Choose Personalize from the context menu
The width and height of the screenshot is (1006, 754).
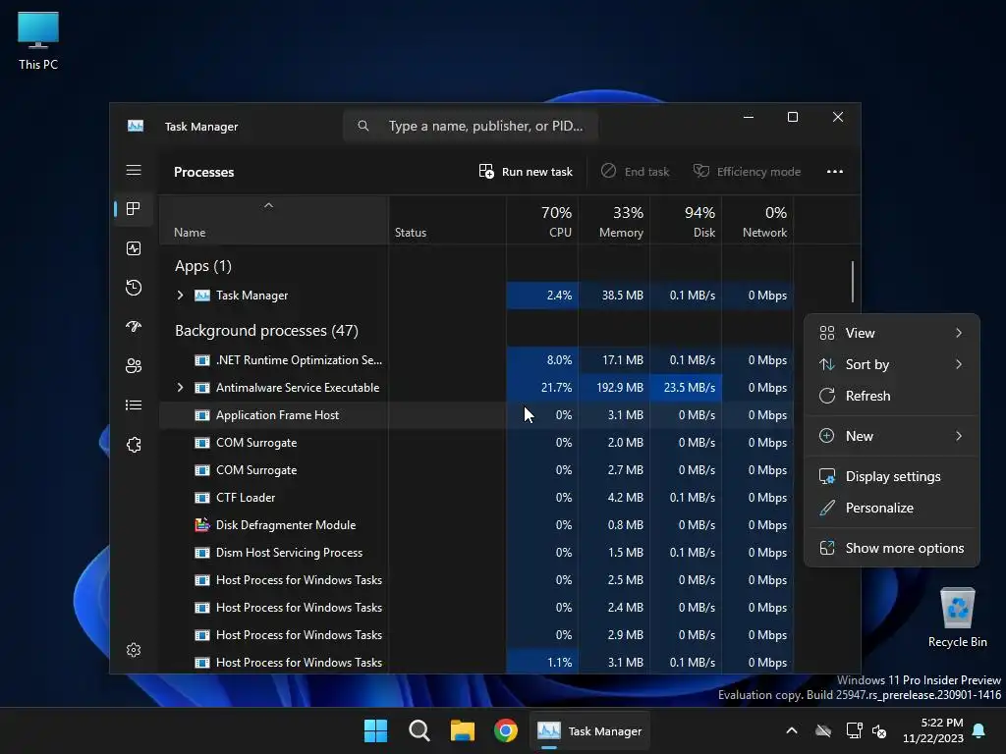coord(892,508)
